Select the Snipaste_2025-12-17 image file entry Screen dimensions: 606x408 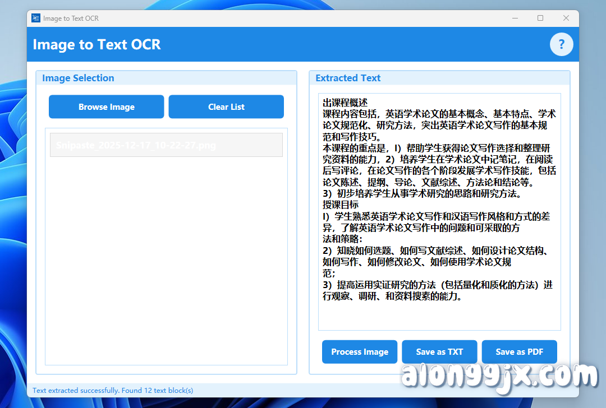tap(166, 145)
